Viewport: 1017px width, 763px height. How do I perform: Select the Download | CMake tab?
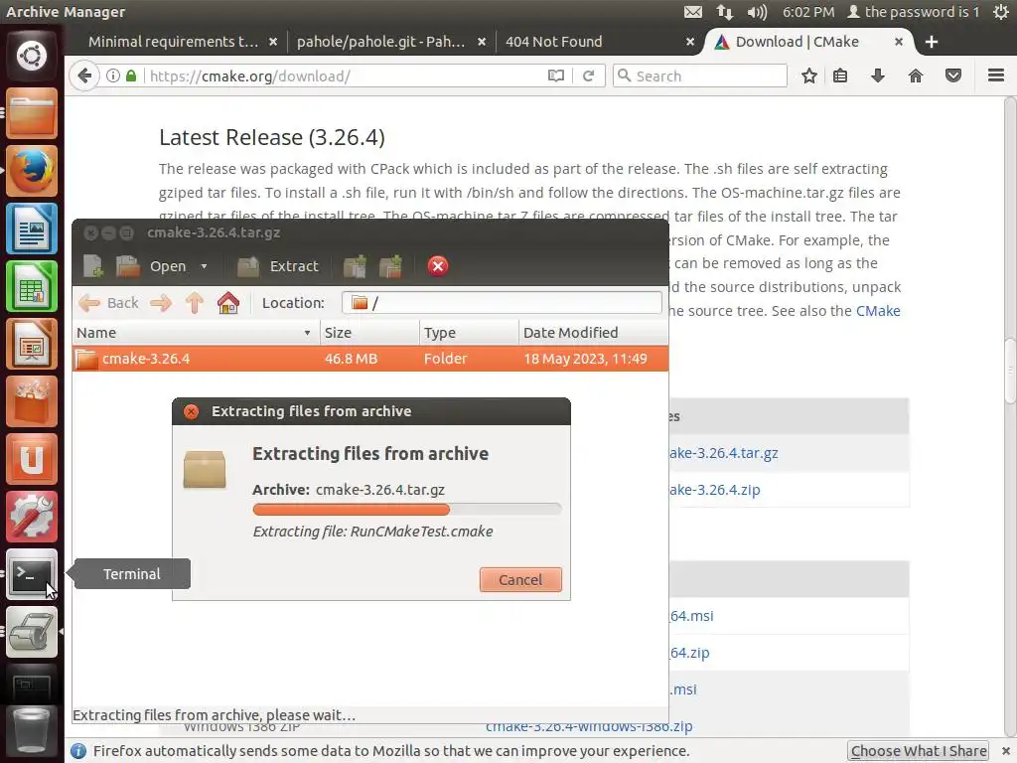pyautogui.click(x=798, y=42)
